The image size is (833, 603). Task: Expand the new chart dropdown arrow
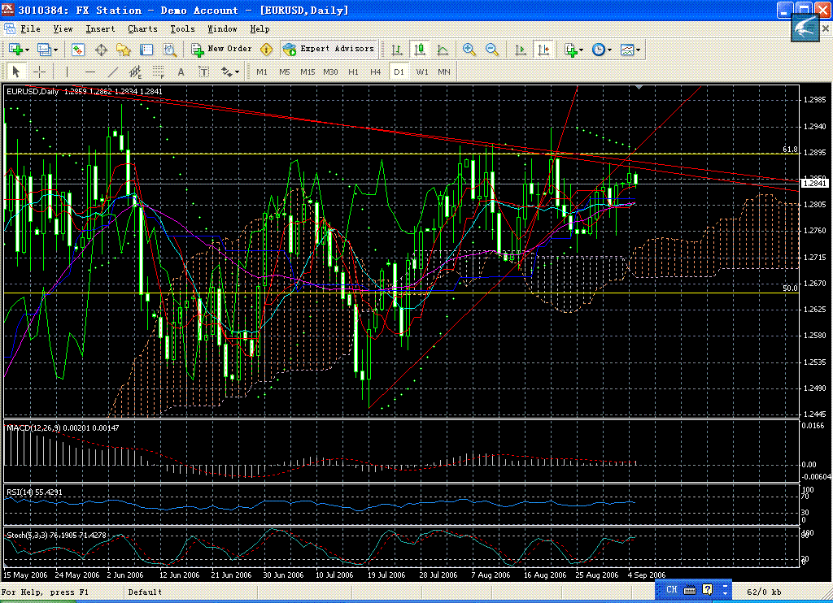(x=28, y=50)
